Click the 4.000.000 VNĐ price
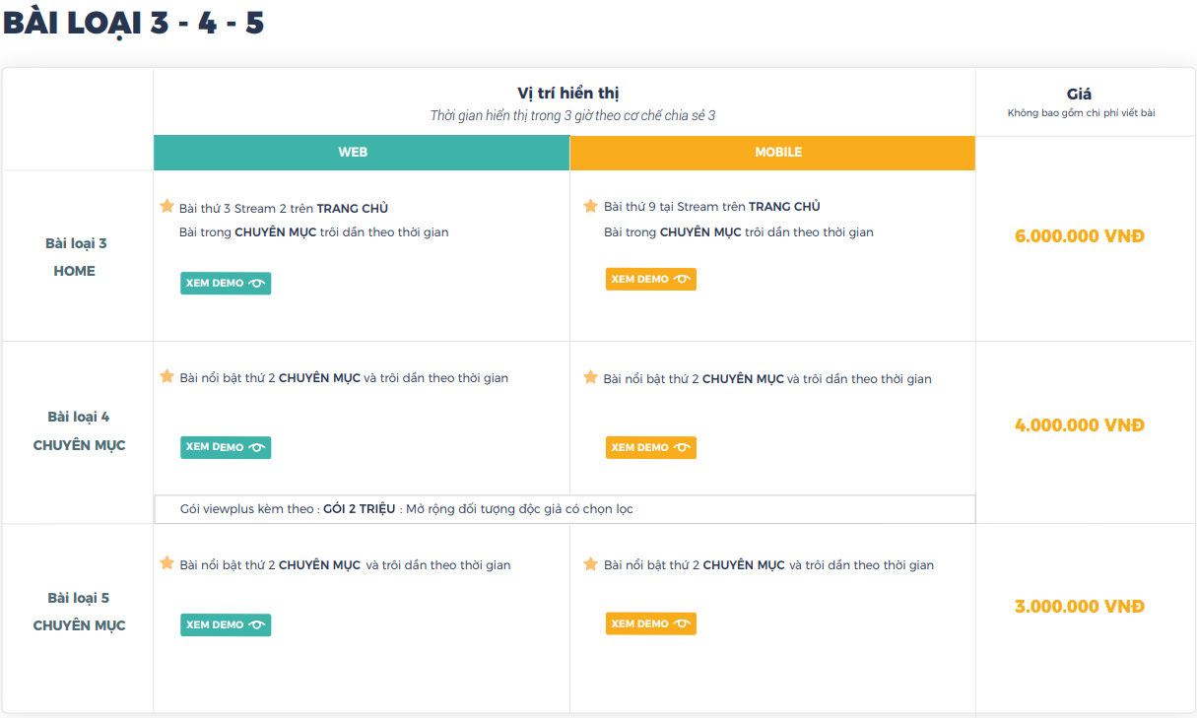 (x=1079, y=425)
